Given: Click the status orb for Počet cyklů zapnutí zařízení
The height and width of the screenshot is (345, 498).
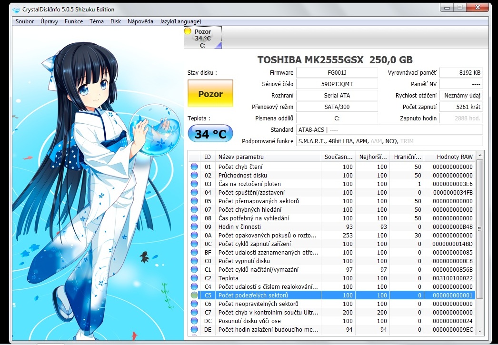Looking at the screenshot, I should click(x=194, y=244).
